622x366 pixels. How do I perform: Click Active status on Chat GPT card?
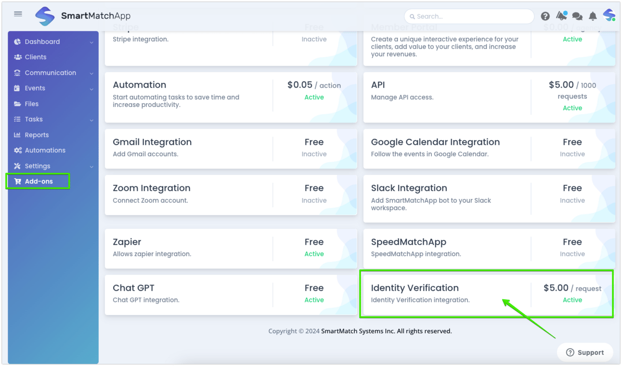coord(314,300)
